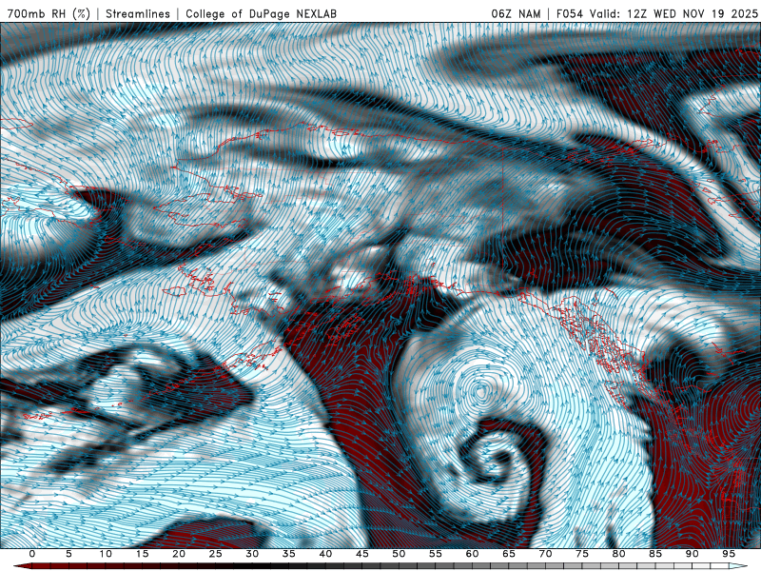Click the '40' label on the color scale

325,554
